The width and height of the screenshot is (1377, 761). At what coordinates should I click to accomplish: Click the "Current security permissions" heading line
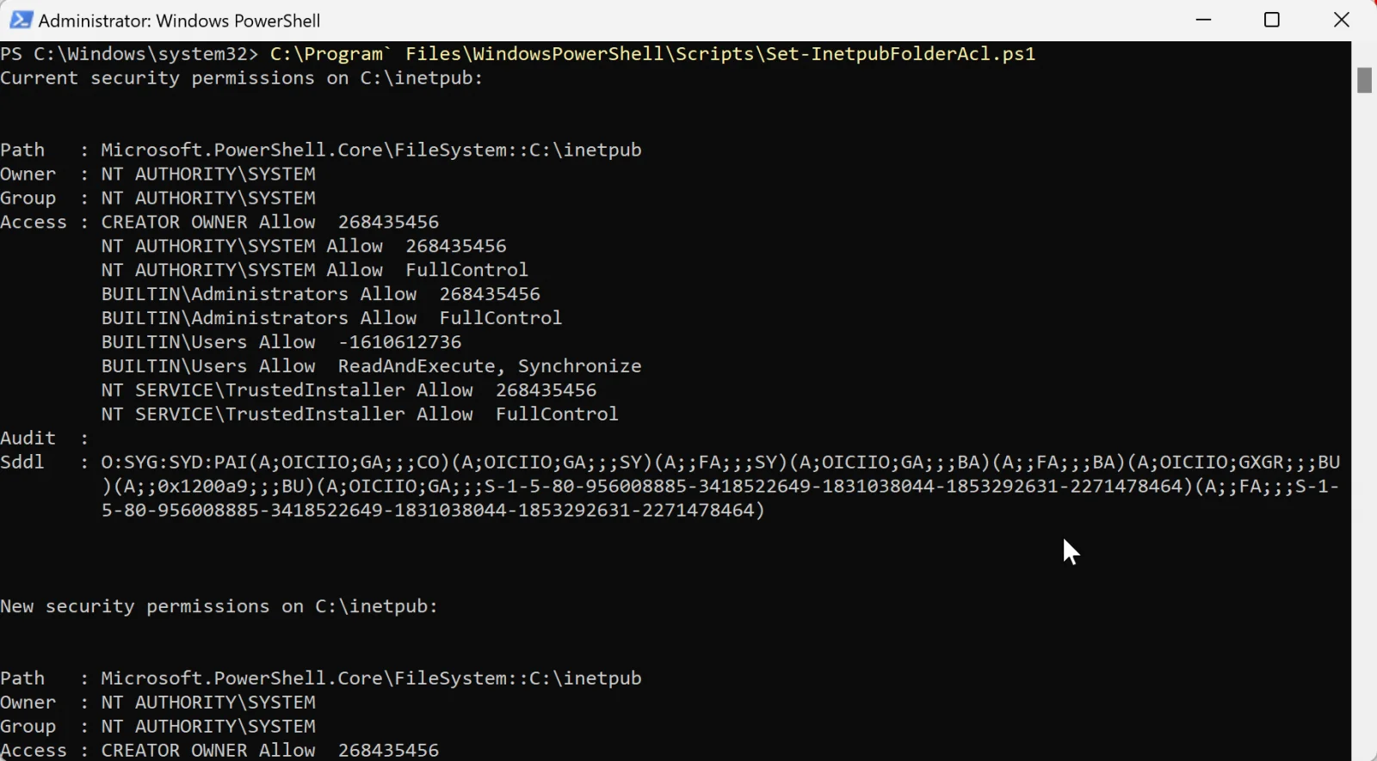[x=242, y=78]
